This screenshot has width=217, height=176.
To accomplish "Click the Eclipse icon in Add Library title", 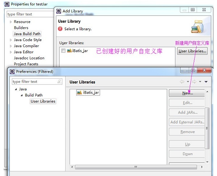I will click(59, 11).
